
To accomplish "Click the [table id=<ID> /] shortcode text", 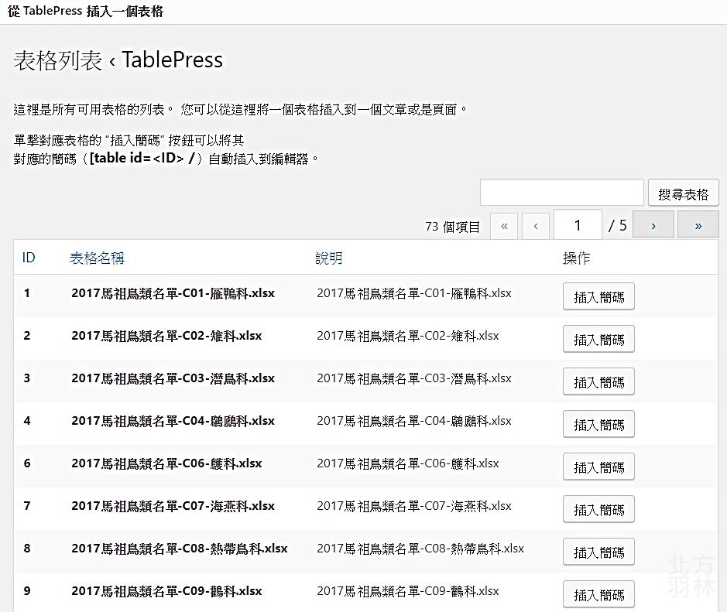I will 142,159.
